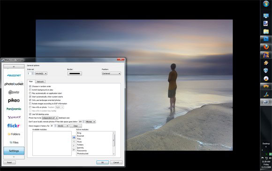Switch to the Network tab
The height and width of the screenshot is (171, 272).
[40, 82]
